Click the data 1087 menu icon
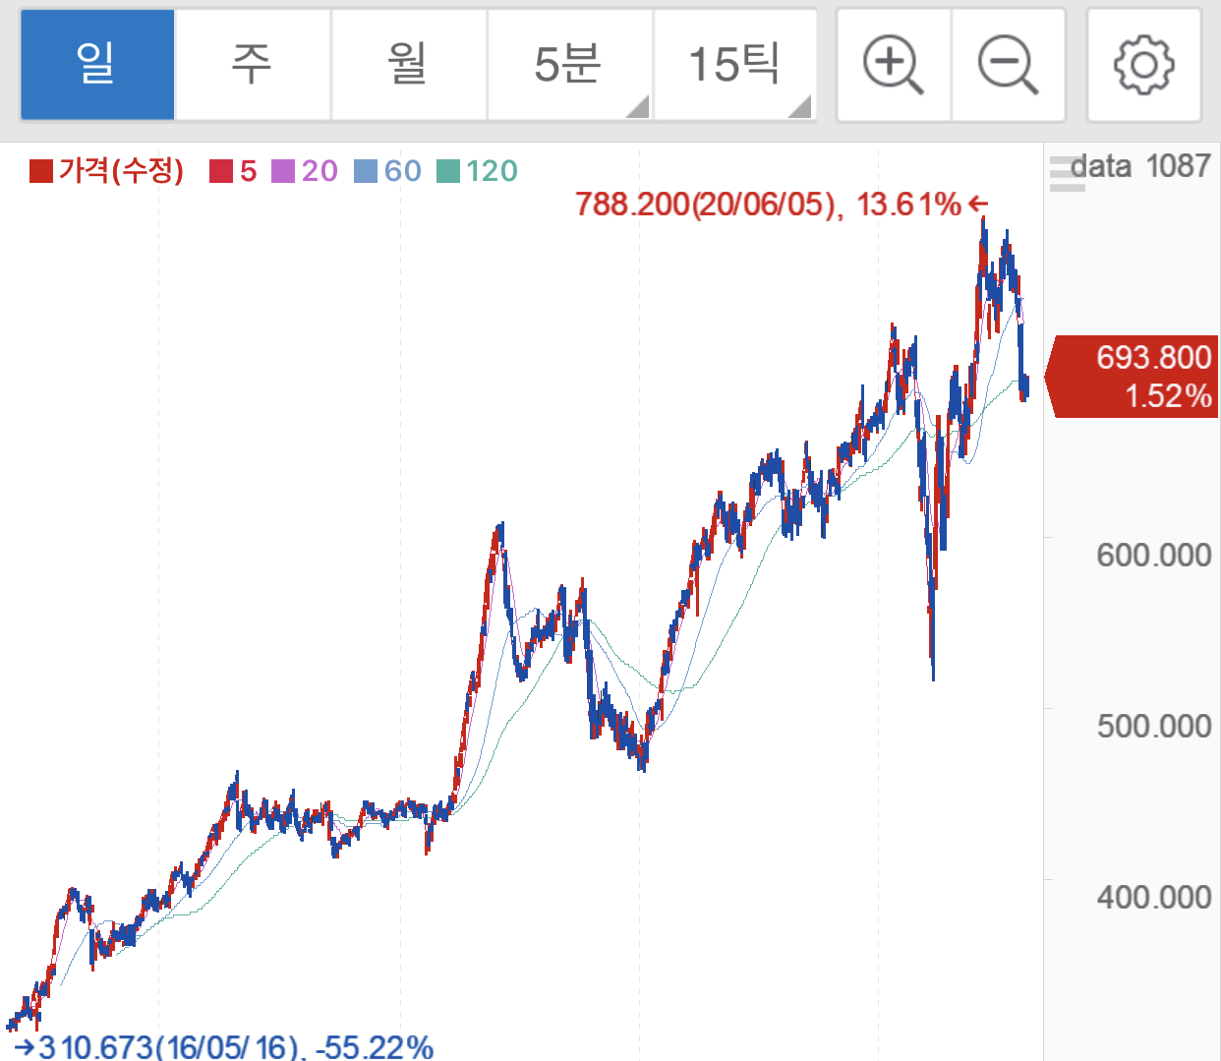 pyautogui.click(x=1067, y=173)
